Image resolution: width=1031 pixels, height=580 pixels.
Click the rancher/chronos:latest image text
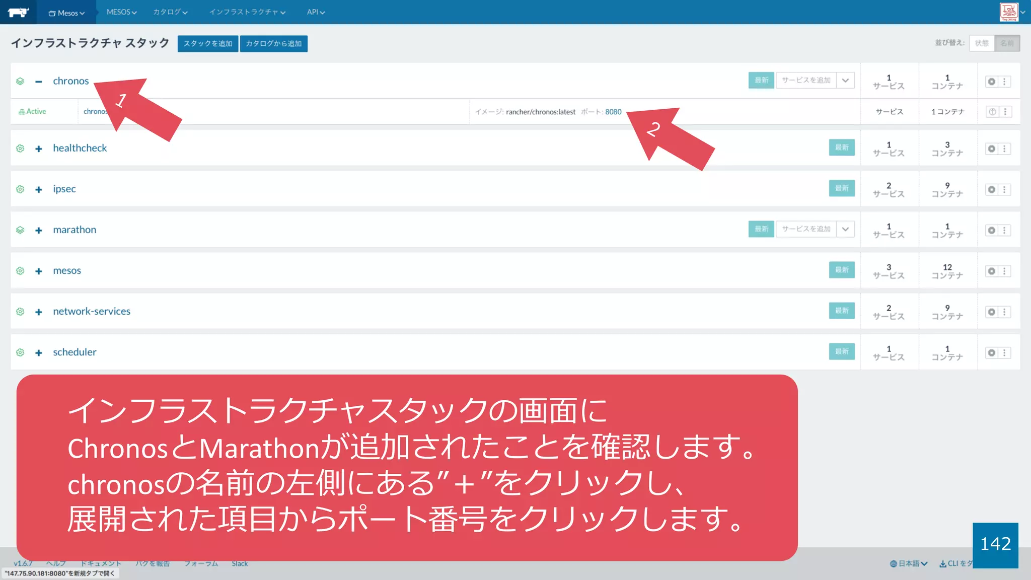pyautogui.click(x=541, y=112)
